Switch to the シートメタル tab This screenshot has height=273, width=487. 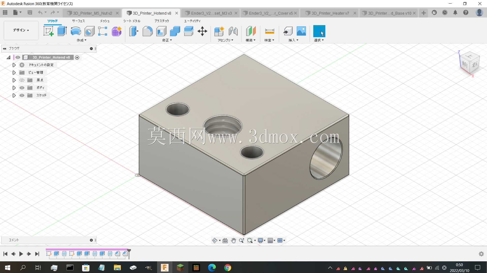coord(132,21)
